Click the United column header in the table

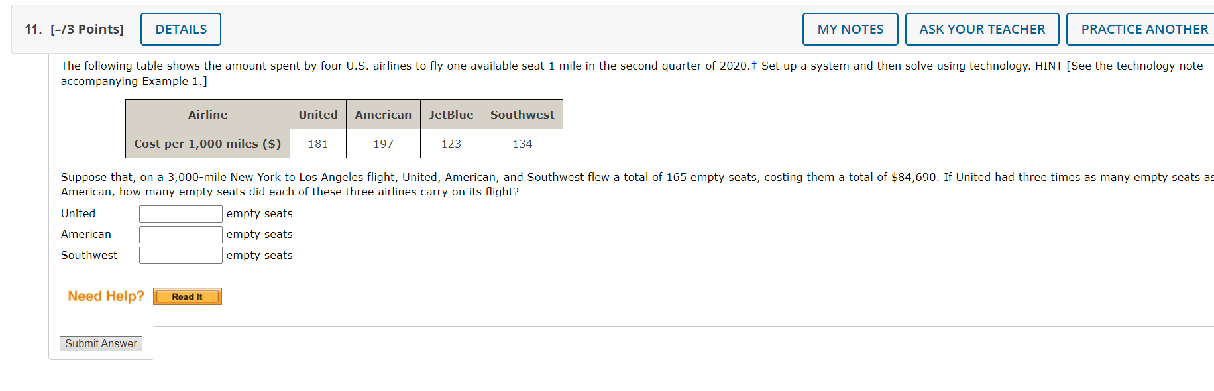pos(317,114)
